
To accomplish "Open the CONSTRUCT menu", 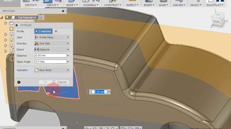I will [x=113, y=5].
